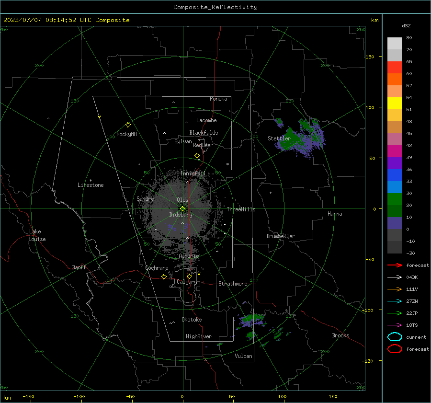The image size is (431, 403).
Task: Click yellow diamond marker near RockyMH
Action: point(128,125)
